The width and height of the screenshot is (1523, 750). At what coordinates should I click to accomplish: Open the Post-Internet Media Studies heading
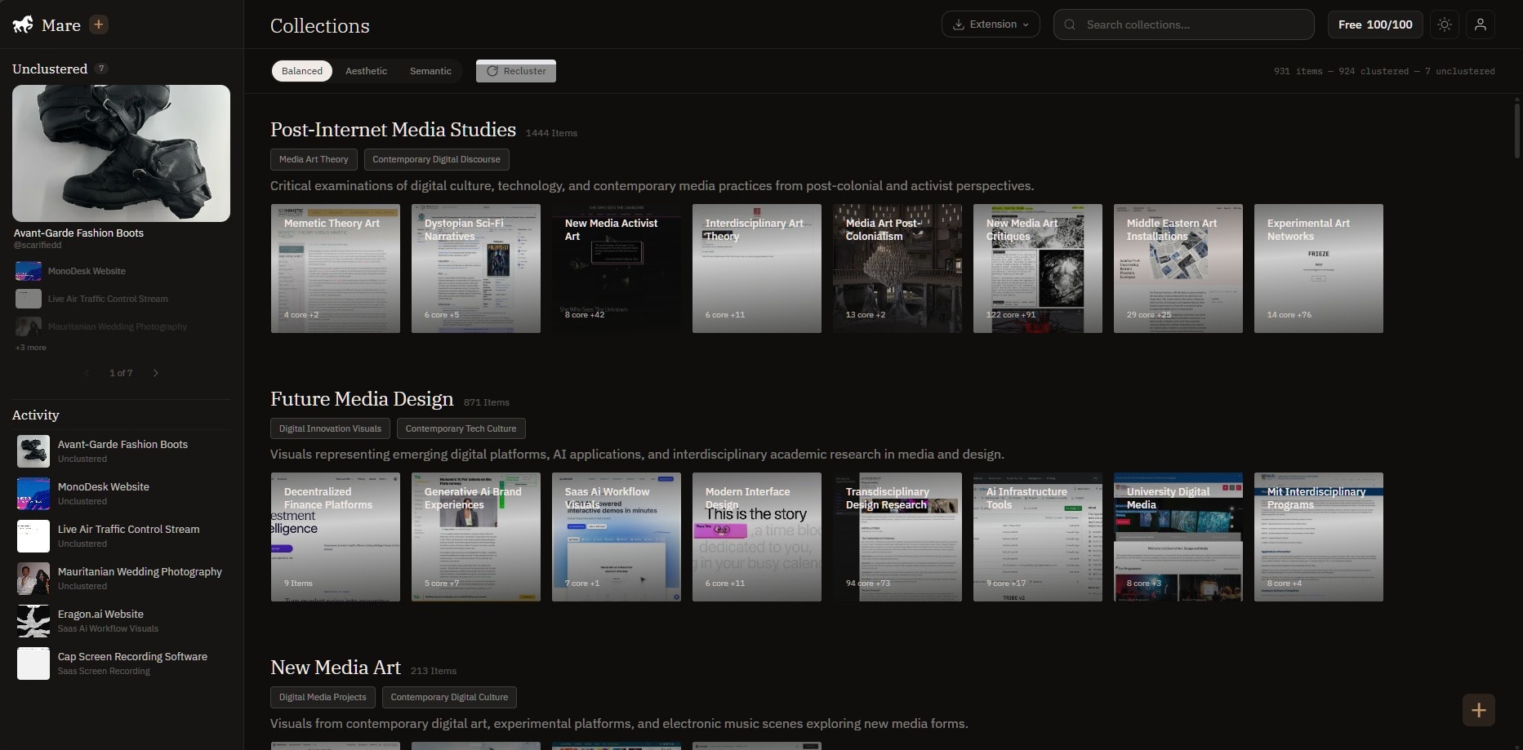pyautogui.click(x=393, y=130)
